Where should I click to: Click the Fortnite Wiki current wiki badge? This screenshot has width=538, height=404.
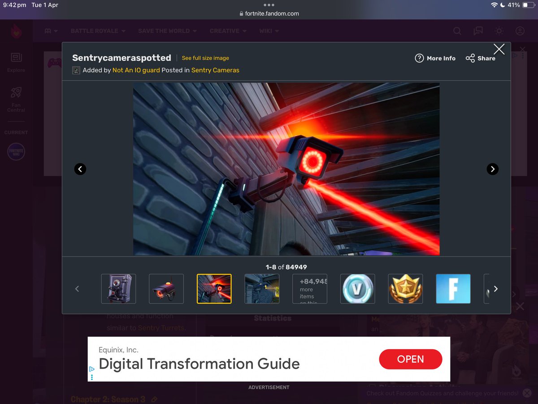pos(16,151)
